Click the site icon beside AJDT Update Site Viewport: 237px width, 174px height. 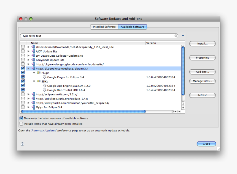click(33, 51)
